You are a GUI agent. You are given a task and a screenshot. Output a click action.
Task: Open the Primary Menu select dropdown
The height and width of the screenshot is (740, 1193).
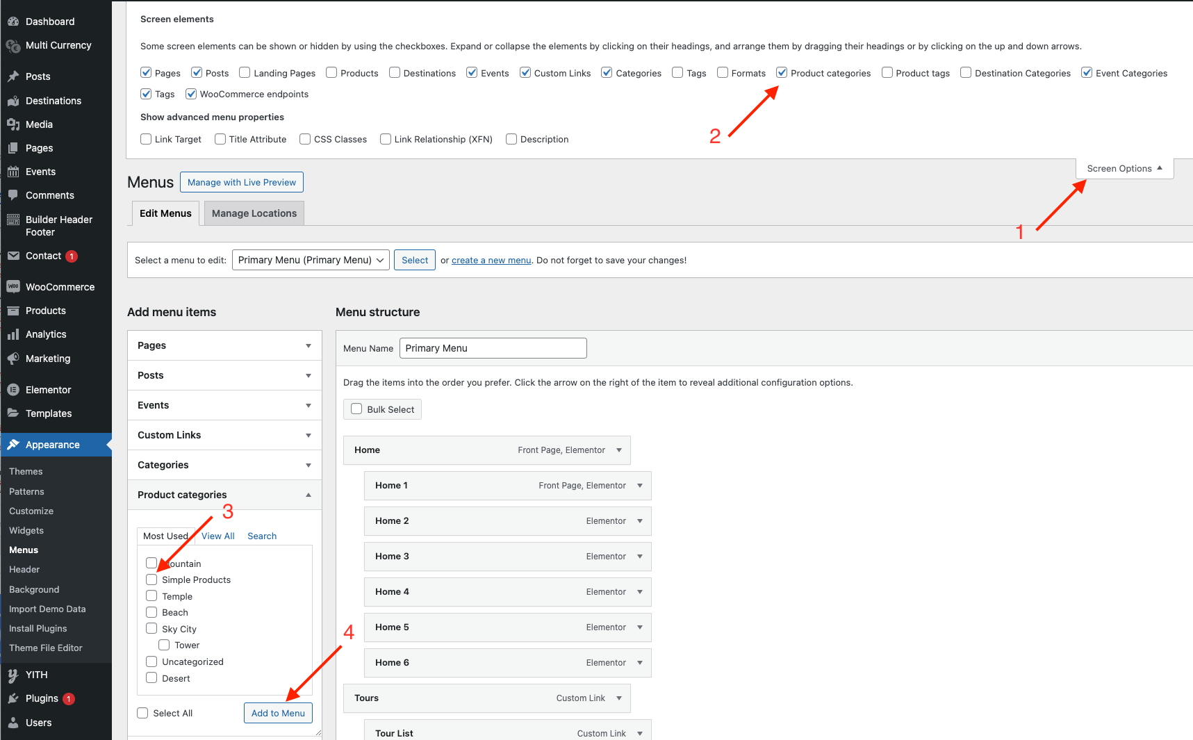click(x=311, y=260)
